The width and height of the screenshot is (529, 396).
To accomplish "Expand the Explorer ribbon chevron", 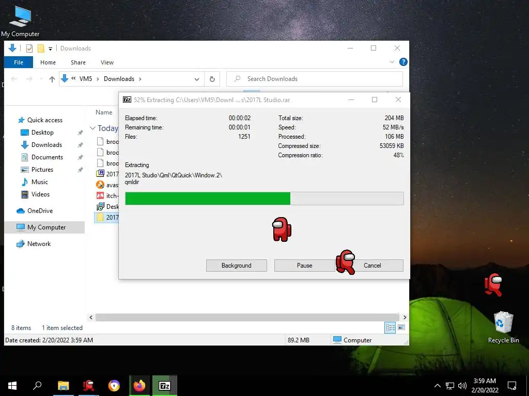I will [x=392, y=62].
